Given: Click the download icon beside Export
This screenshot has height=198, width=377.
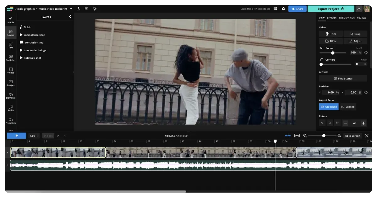Looking at the screenshot, I should click(359, 9).
